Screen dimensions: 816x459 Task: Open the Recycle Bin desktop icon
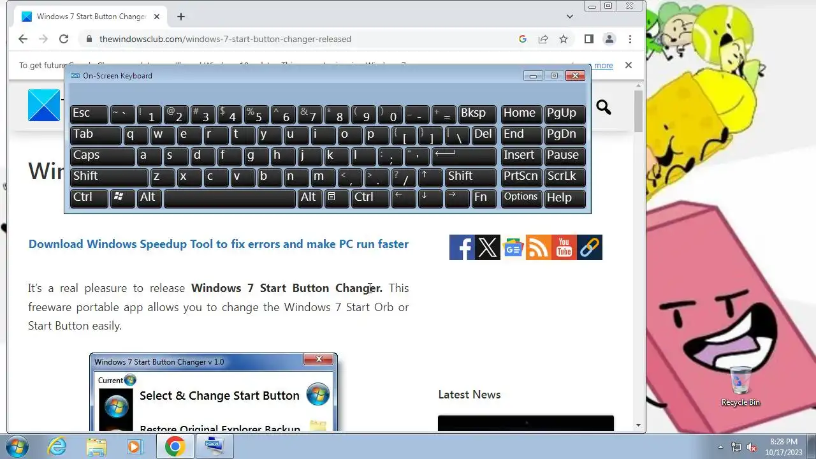(x=740, y=386)
